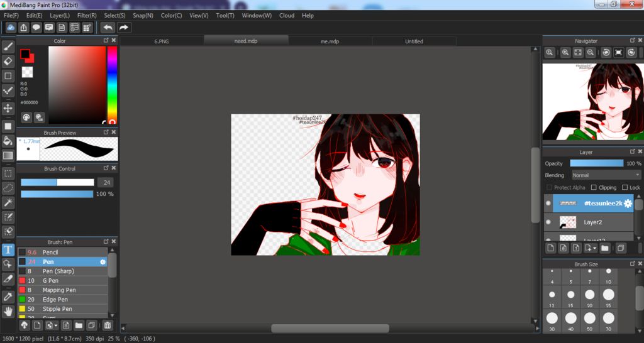Select the Mapping Pen brush
This screenshot has width=644, height=343.
pyautogui.click(x=62, y=290)
